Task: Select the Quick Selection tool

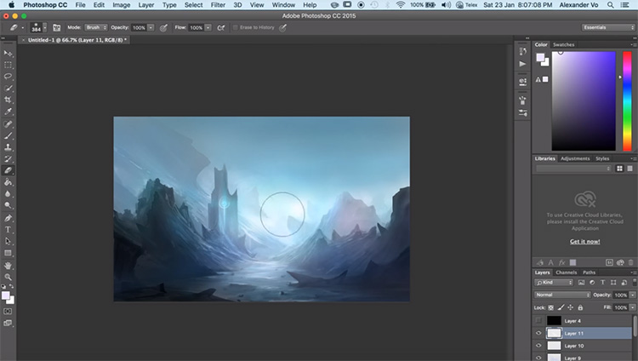Action: (x=8, y=88)
